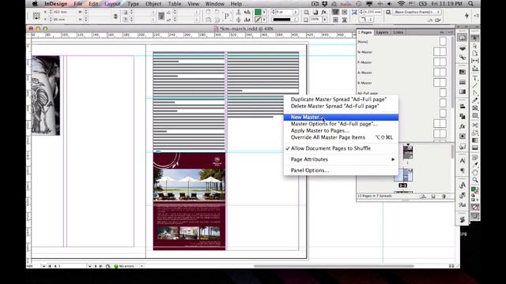Select the Zoom magnifier tool in toolbox
Viewport: 506px width, 284px height.
coord(474,180)
